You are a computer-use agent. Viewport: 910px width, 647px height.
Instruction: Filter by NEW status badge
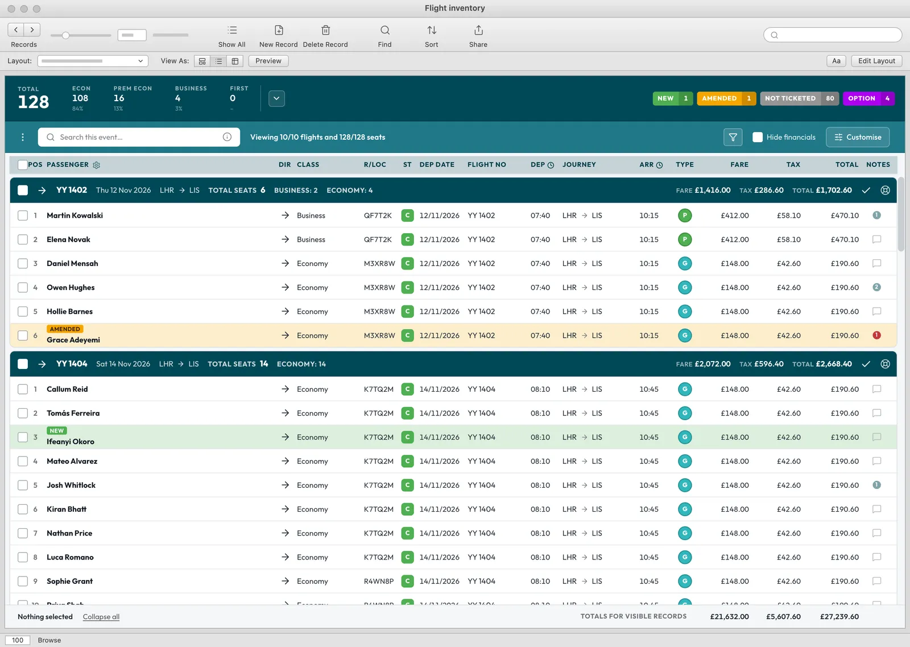point(673,98)
